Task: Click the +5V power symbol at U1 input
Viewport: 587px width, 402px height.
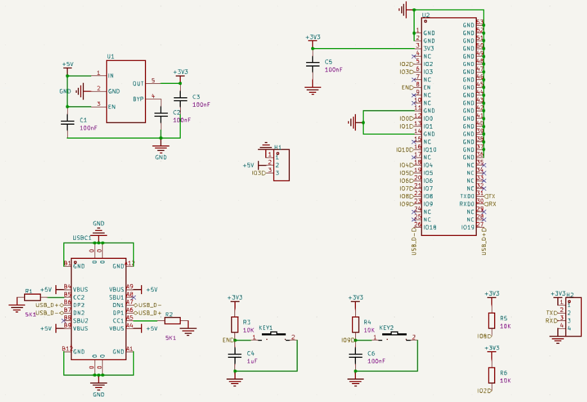Action: tap(67, 67)
